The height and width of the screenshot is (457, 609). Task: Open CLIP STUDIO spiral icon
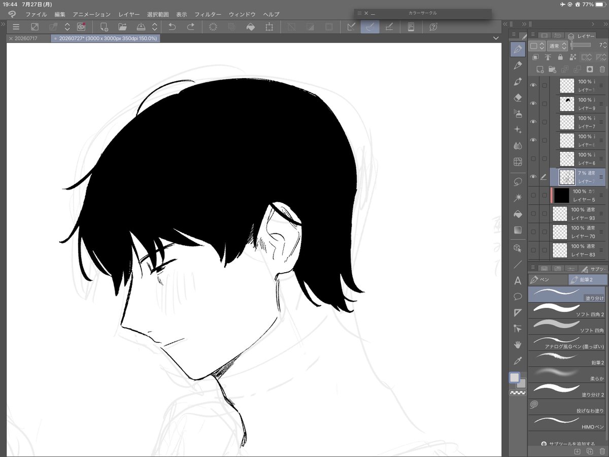click(81, 27)
